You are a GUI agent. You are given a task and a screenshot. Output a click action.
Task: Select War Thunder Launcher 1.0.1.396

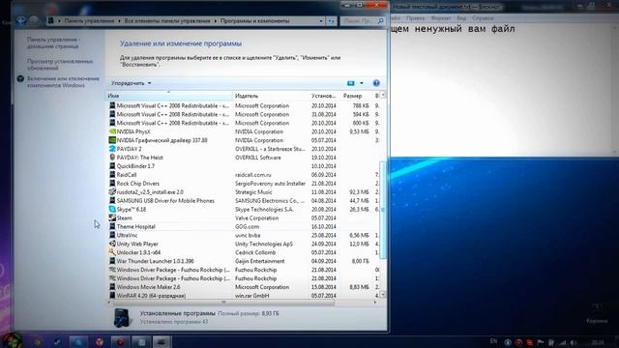[155, 261]
